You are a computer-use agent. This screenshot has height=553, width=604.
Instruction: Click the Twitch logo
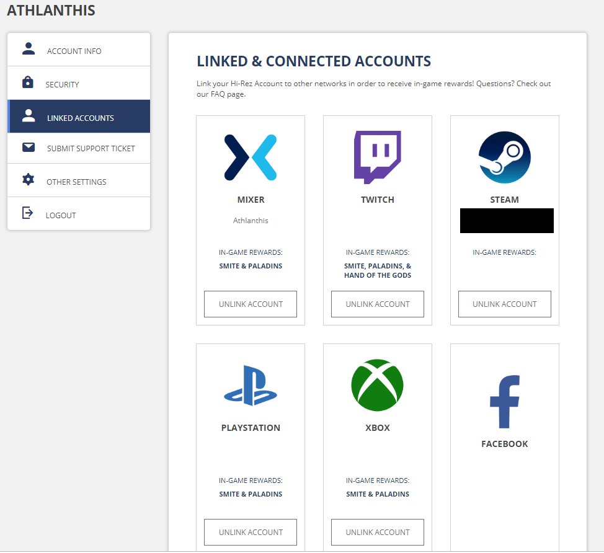(378, 157)
